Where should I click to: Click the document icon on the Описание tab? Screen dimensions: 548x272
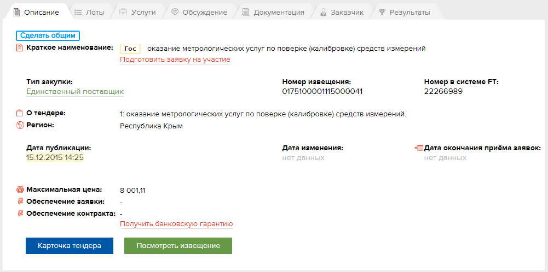(x=16, y=12)
